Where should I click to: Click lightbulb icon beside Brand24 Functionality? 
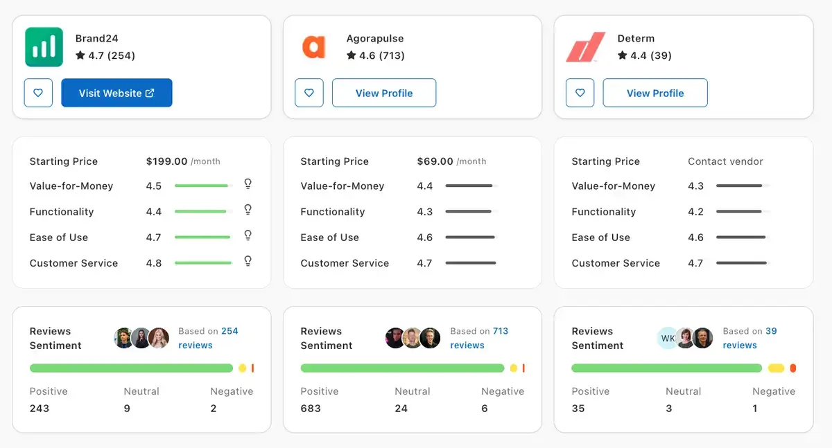click(248, 210)
